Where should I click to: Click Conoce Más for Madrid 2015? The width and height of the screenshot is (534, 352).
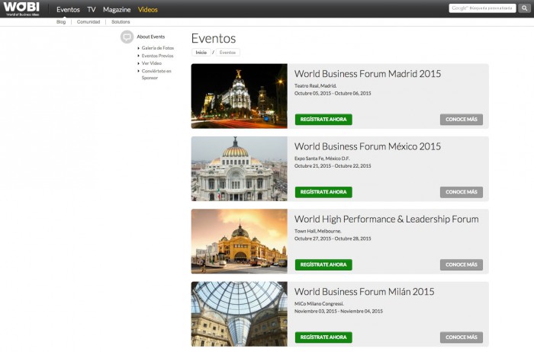(462, 120)
